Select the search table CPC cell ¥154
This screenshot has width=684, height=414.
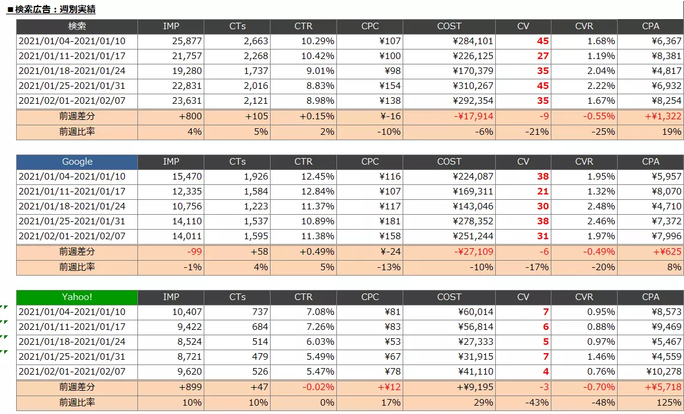[x=370, y=86]
